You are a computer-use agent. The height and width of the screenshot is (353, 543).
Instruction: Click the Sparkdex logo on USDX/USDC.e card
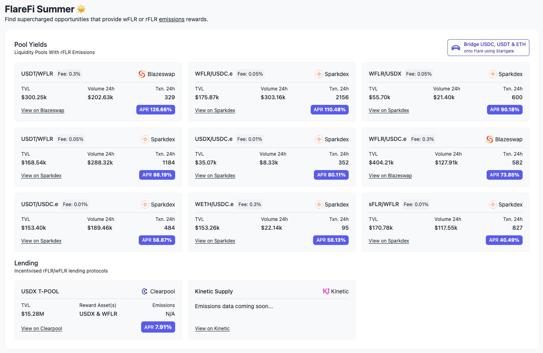tap(319, 139)
